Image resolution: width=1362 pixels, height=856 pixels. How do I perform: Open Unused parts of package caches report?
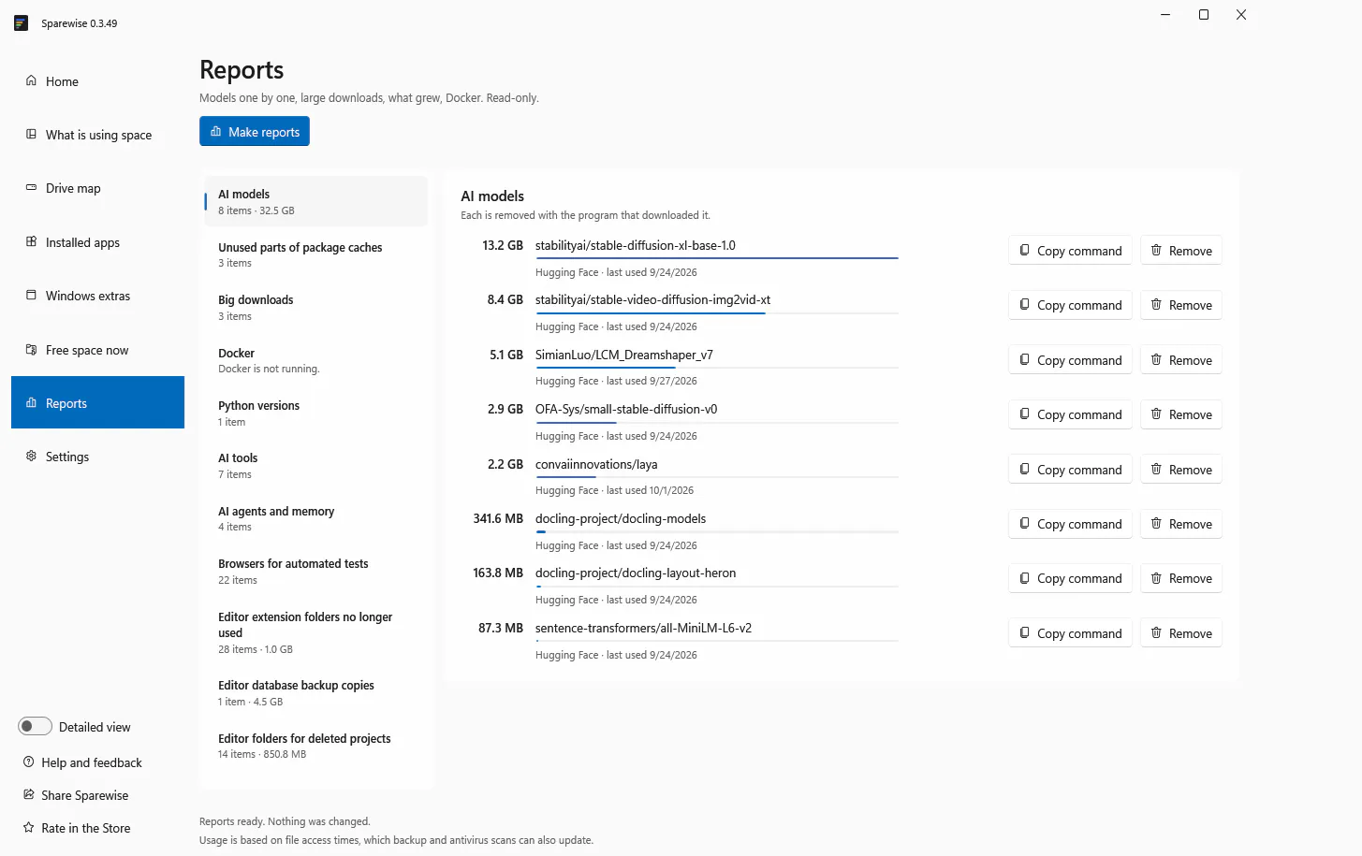tap(316, 254)
